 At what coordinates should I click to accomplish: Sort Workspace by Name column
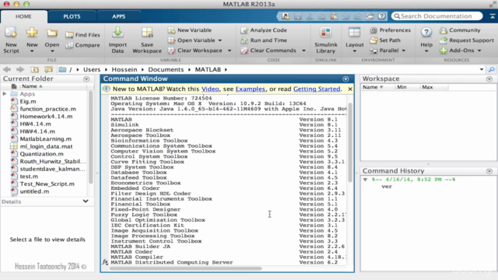click(373, 87)
